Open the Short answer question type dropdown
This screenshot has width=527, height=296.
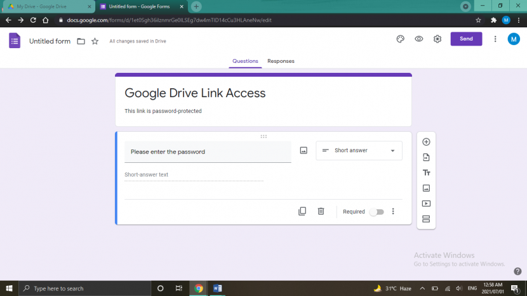click(x=359, y=150)
